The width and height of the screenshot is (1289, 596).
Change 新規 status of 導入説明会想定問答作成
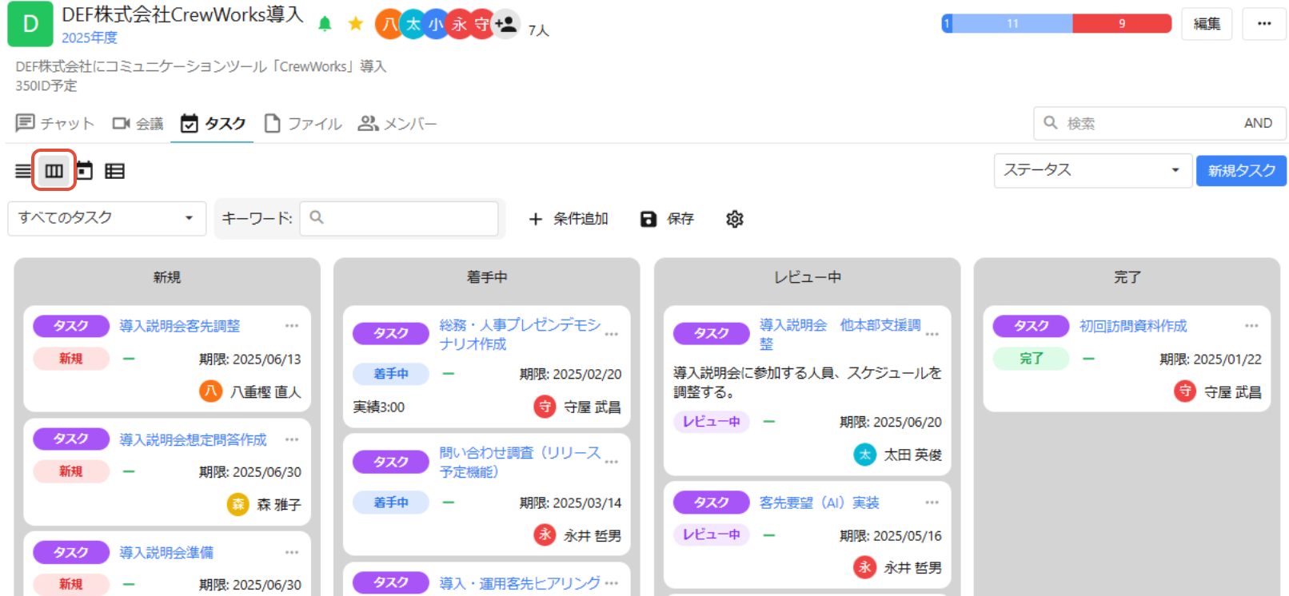[x=71, y=471]
